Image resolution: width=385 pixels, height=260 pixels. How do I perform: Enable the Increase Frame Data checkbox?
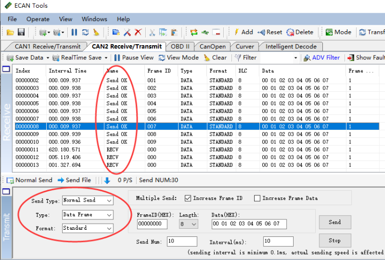(257, 198)
